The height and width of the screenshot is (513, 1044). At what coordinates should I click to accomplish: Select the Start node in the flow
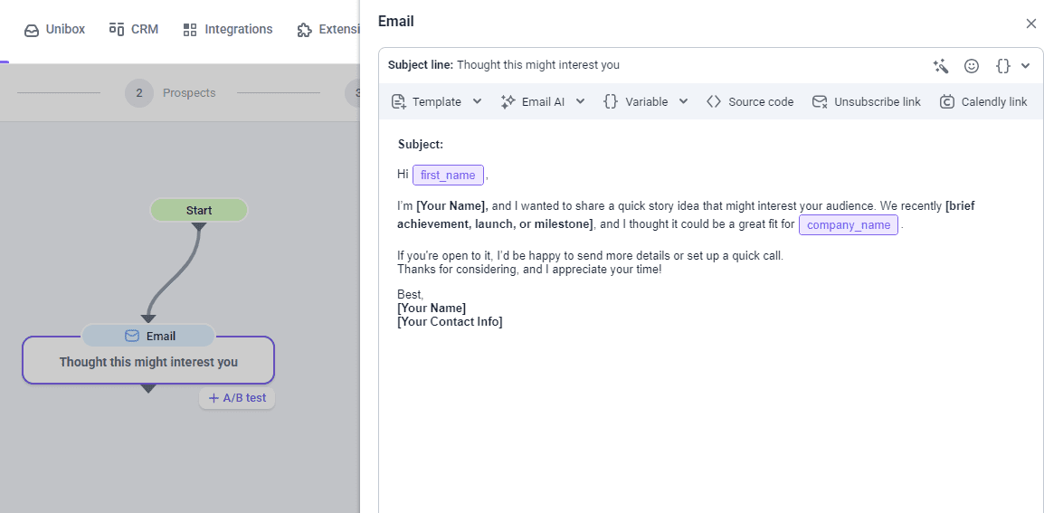[x=198, y=210]
